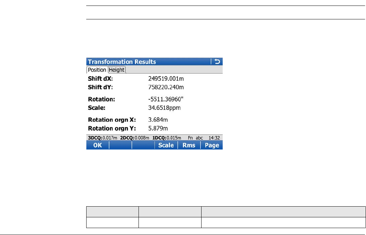The height and width of the screenshot is (235, 366).
Task: Tap the Page softkey
Action: (212, 145)
